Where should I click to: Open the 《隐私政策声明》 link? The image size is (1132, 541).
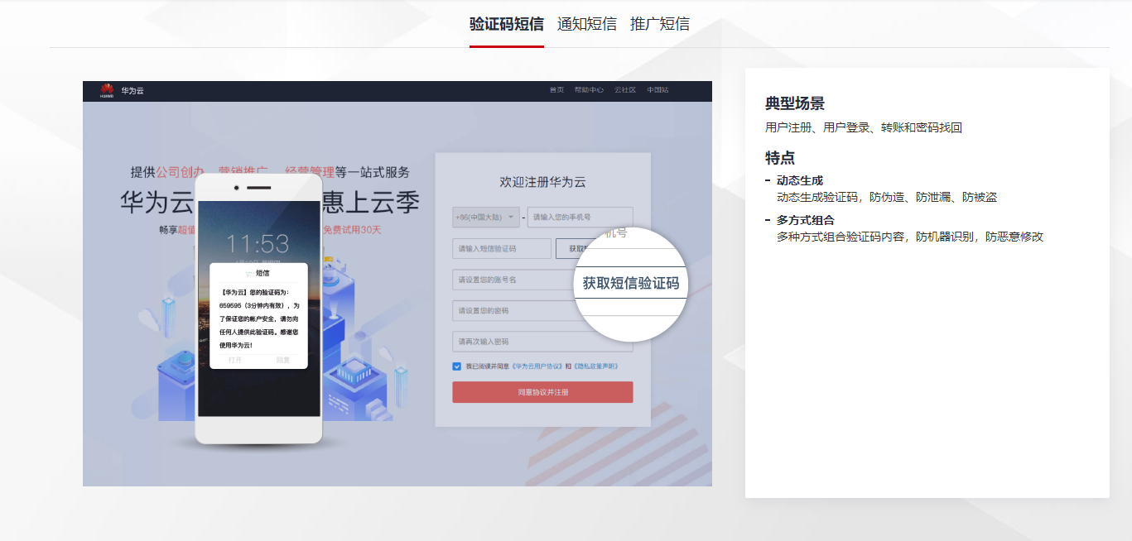[x=595, y=366]
